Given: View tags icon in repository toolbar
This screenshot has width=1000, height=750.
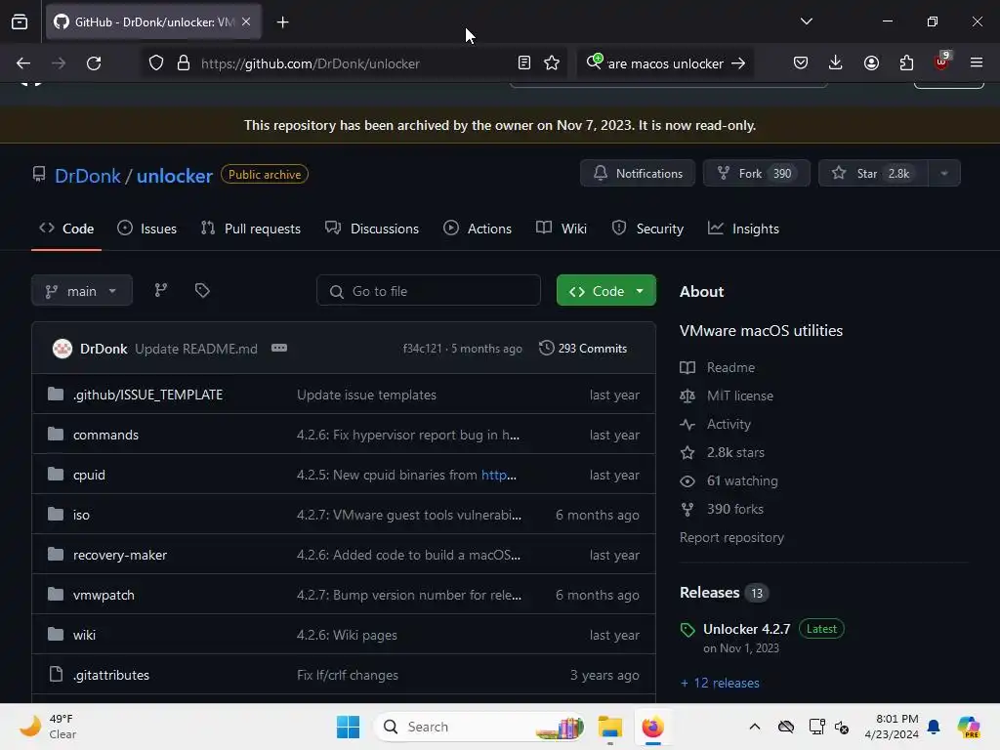Looking at the screenshot, I should 202,291.
